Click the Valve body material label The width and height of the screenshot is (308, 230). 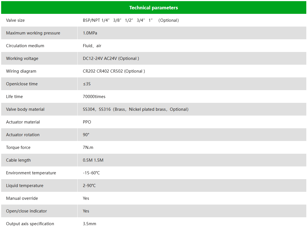pos(25,109)
